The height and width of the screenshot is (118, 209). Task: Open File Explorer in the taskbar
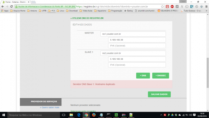coord(71,115)
